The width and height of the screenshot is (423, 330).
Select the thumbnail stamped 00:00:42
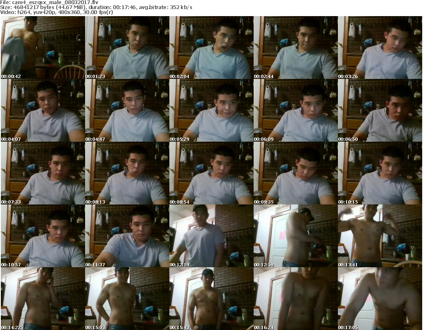43,47
